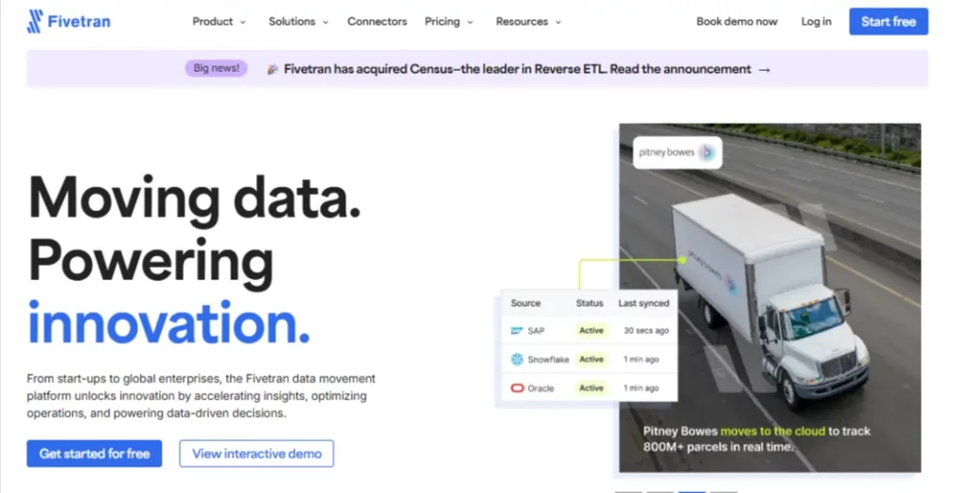Read the Census acquisition announcement link
The width and height of the screenshot is (969, 493).
518,69
